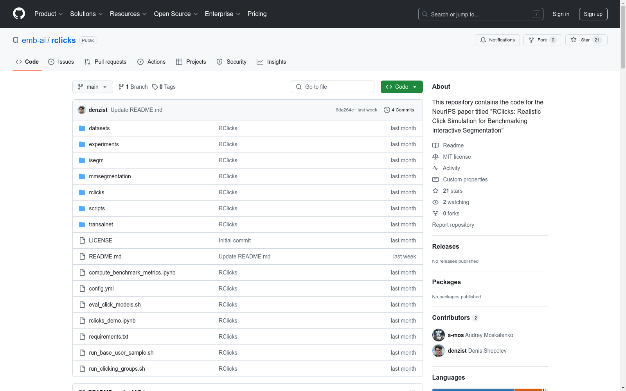Switch to the Security tab
The image size is (626, 391).
point(232,62)
